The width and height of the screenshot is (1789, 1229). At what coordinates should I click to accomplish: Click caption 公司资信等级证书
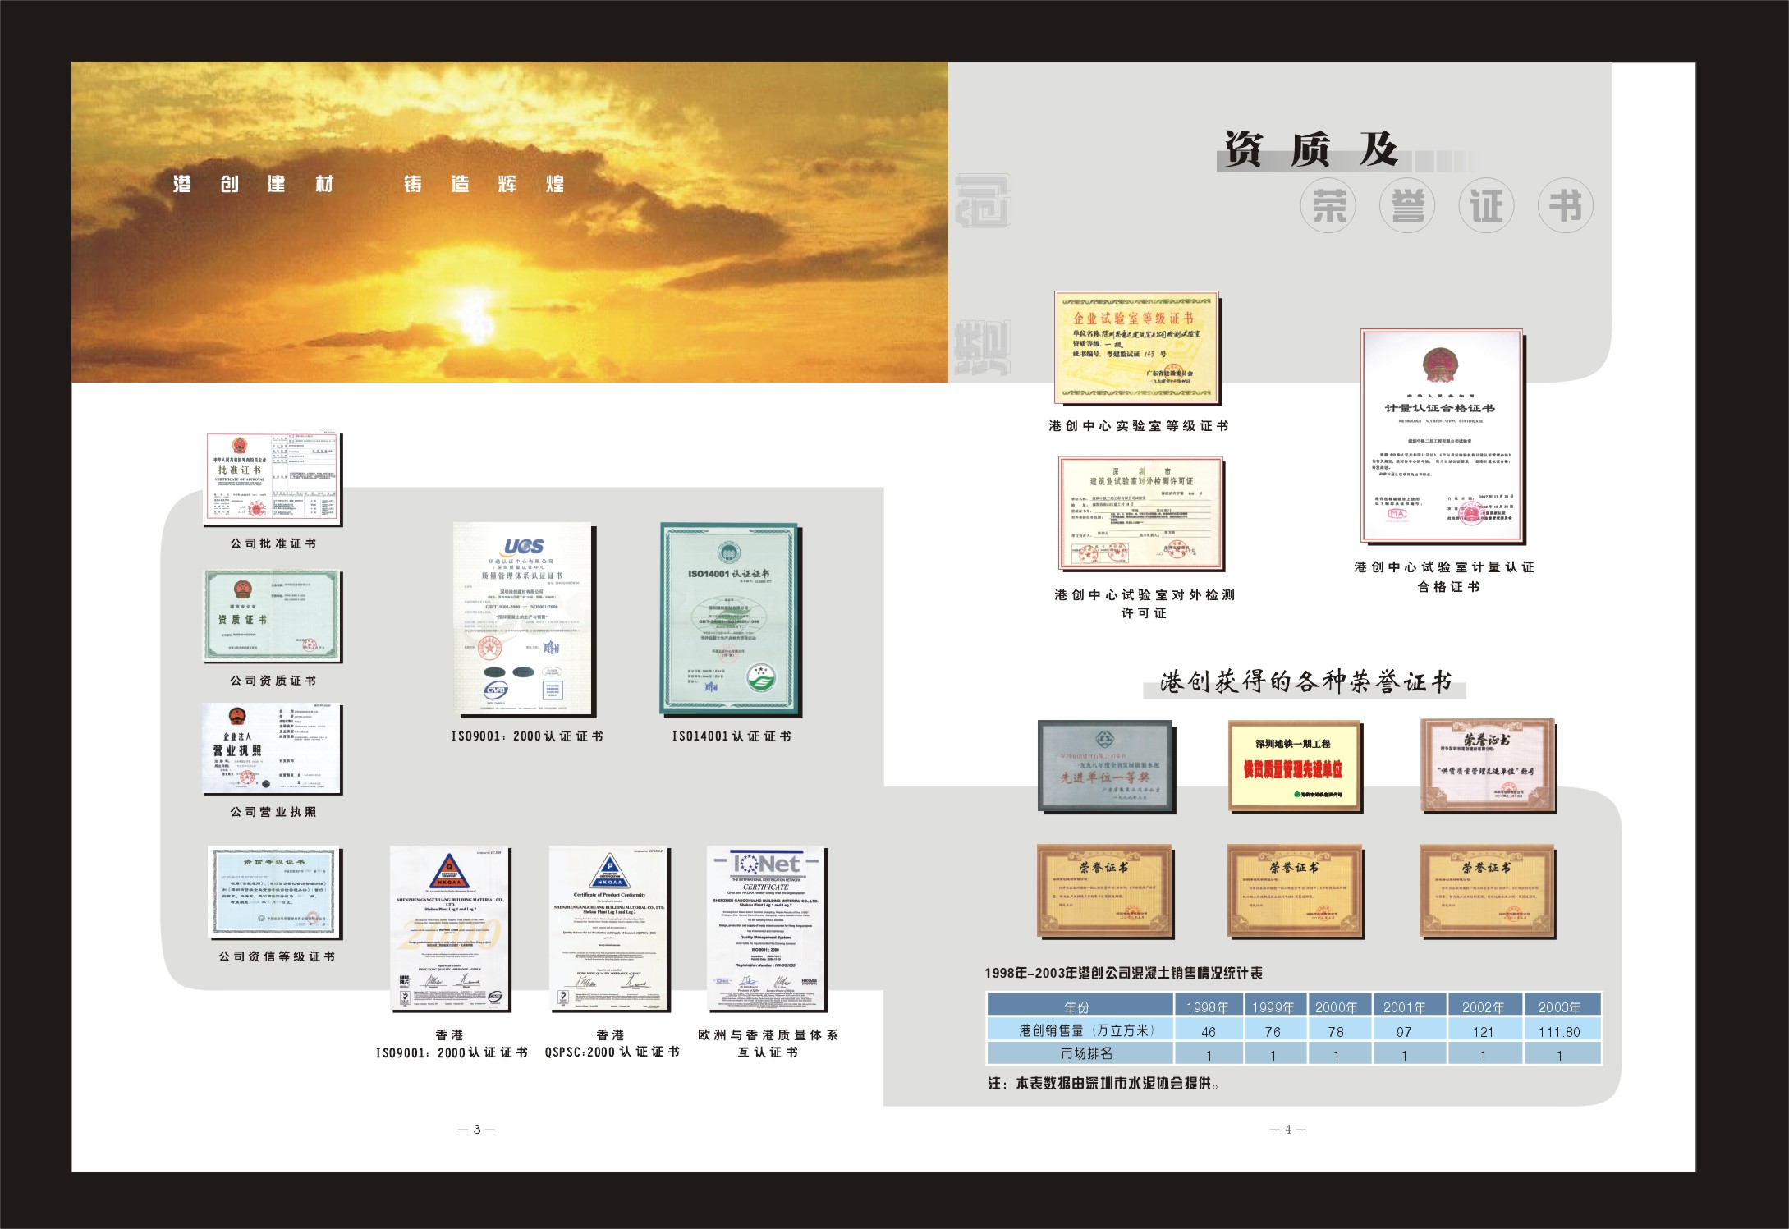277,956
